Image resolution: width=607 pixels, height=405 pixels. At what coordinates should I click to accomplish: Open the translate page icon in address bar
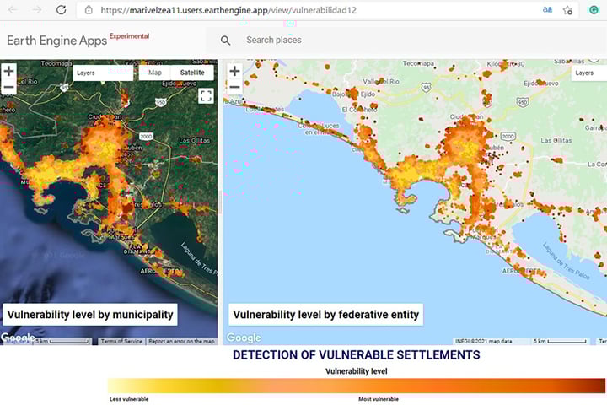[547, 10]
